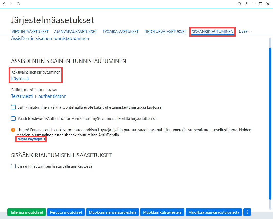
Task: Click AssisDentin sisäinen tunnistautuminen link
Action: (50, 38)
